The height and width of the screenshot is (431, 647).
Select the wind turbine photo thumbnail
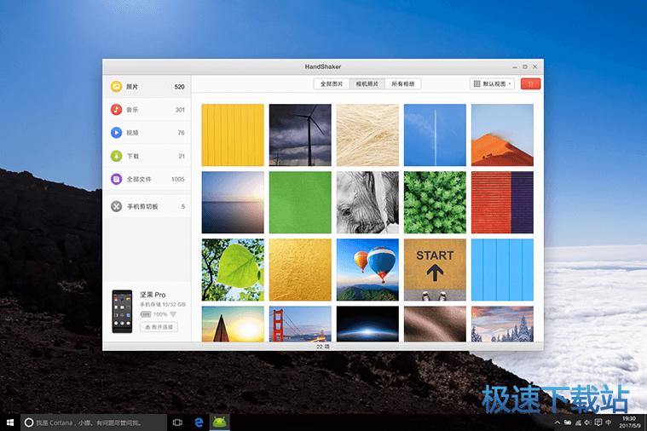click(300, 135)
